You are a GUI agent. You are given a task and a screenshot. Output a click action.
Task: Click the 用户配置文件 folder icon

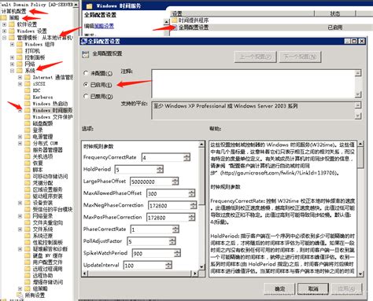[28, 262]
